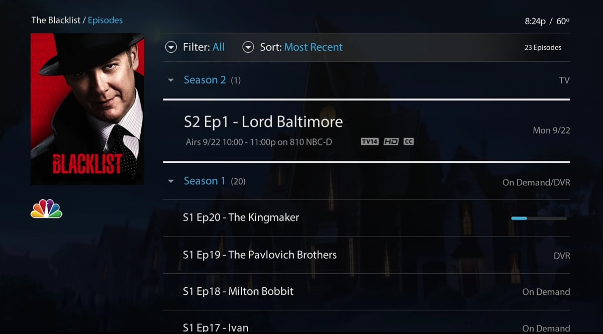This screenshot has width=603, height=334.
Task: Select the 'Most Recent' sort value
Action: (x=314, y=47)
